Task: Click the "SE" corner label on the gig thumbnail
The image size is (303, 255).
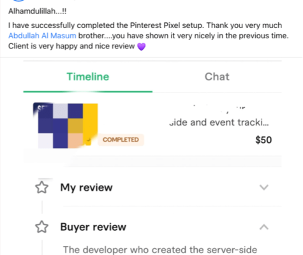Action: click(41, 108)
